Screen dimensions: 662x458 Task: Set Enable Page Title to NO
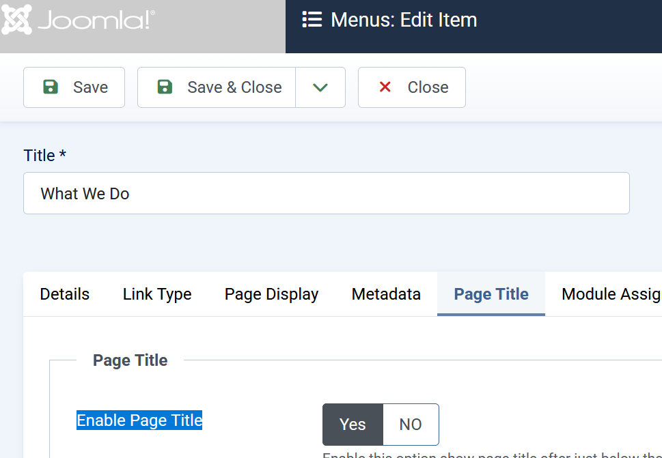[411, 425]
